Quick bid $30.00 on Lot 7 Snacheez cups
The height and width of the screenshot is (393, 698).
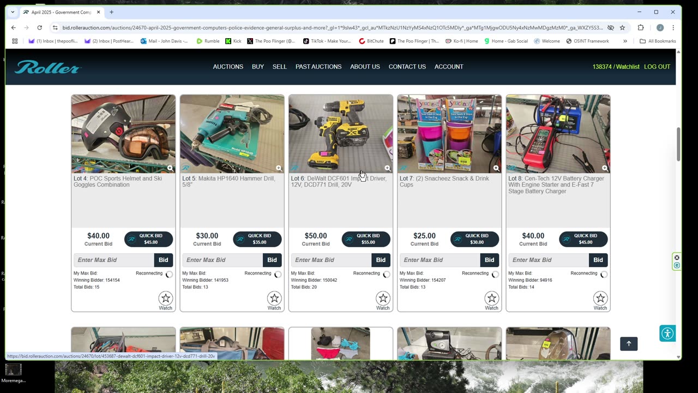coord(474,239)
